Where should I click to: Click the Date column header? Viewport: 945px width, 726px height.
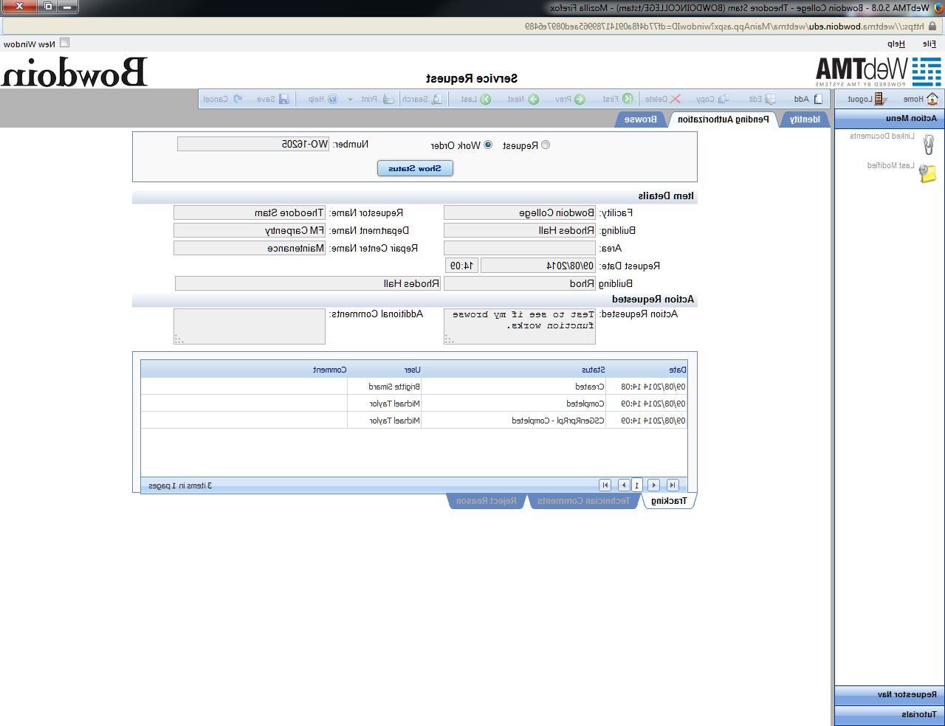click(678, 370)
